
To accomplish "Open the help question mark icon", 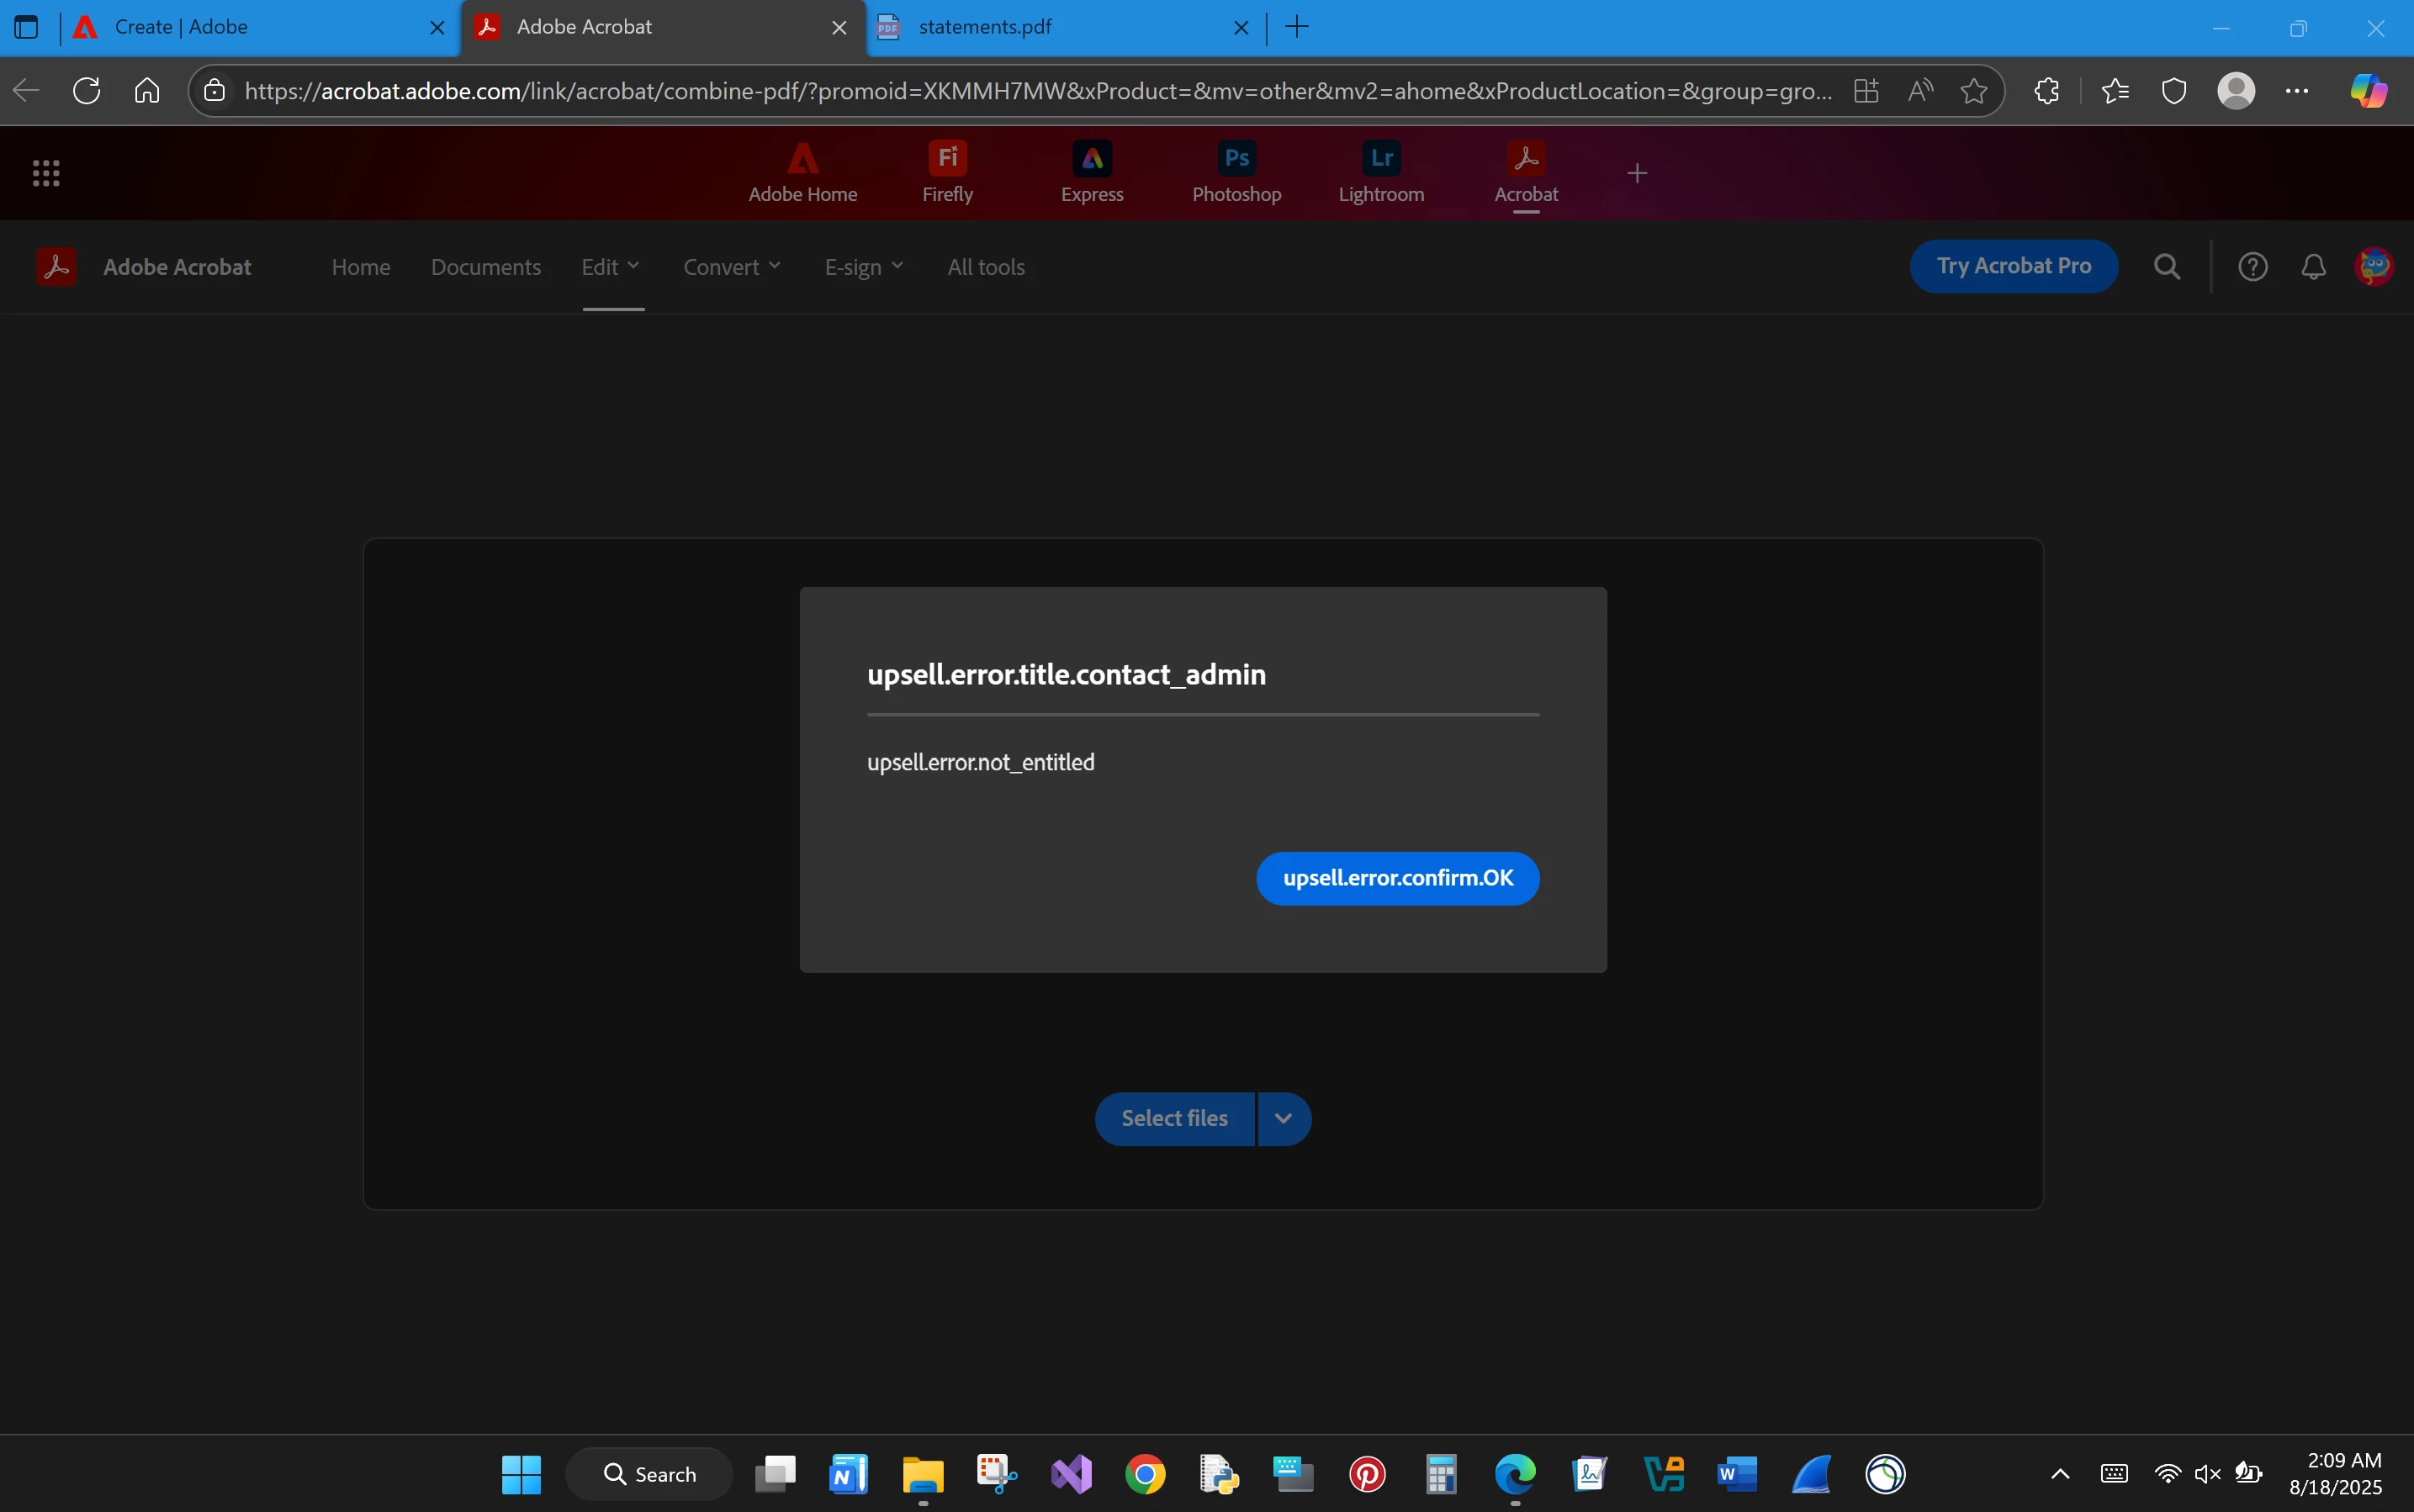I will click(x=2252, y=267).
